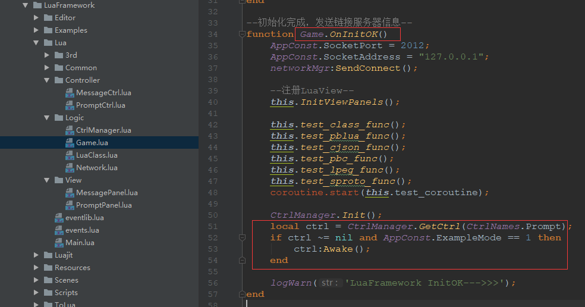This screenshot has height=307, width=585.
Task: Click line number 50 in the gutter
Action: 213,215
